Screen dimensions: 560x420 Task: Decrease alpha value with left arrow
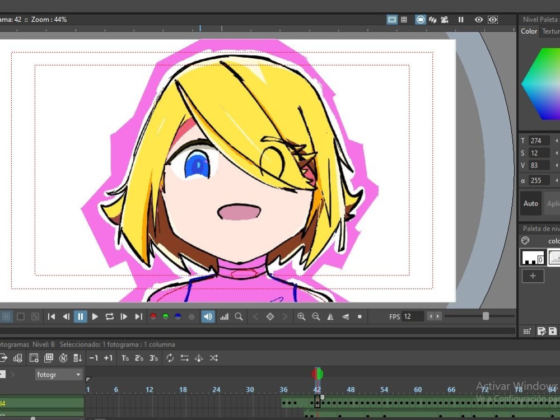pyautogui.click(x=557, y=180)
